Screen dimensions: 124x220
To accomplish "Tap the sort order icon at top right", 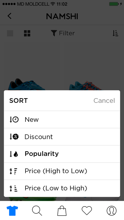I will 115,33.
